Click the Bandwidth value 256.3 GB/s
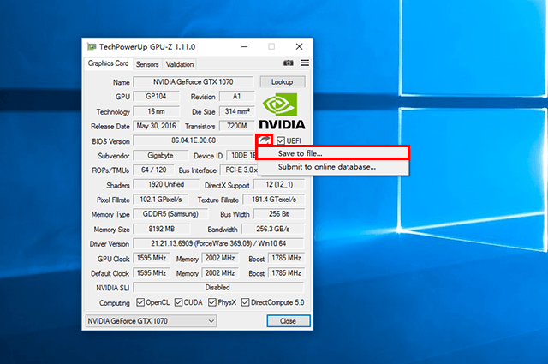Image resolution: width=548 pixels, height=364 pixels. pos(273,229)
